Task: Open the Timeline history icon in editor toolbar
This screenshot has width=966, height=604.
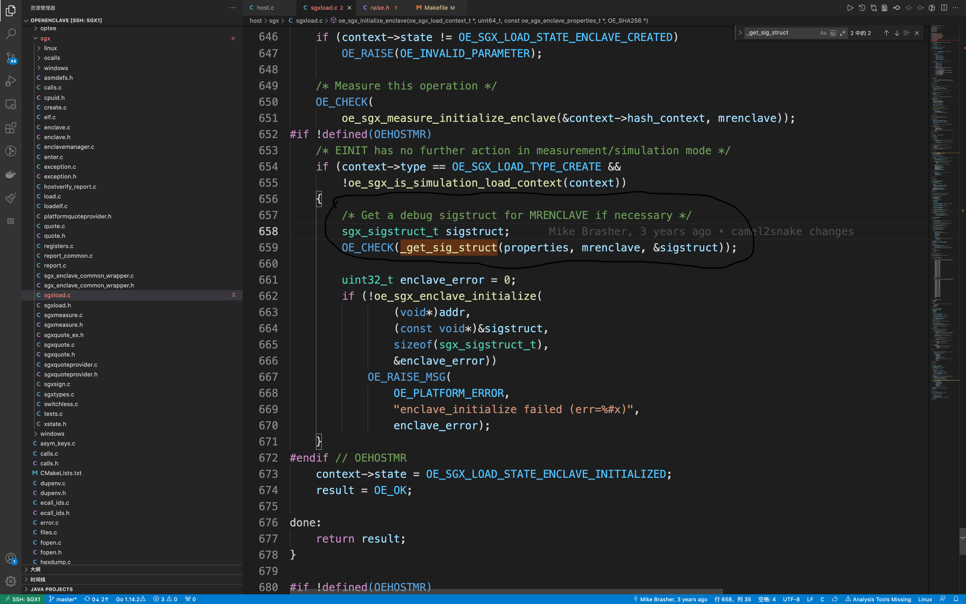Action: coord(861,8)
